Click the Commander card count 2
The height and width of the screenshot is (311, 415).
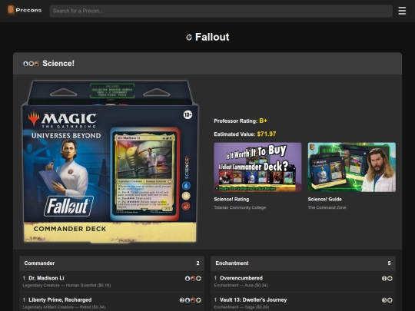[198, 263]
